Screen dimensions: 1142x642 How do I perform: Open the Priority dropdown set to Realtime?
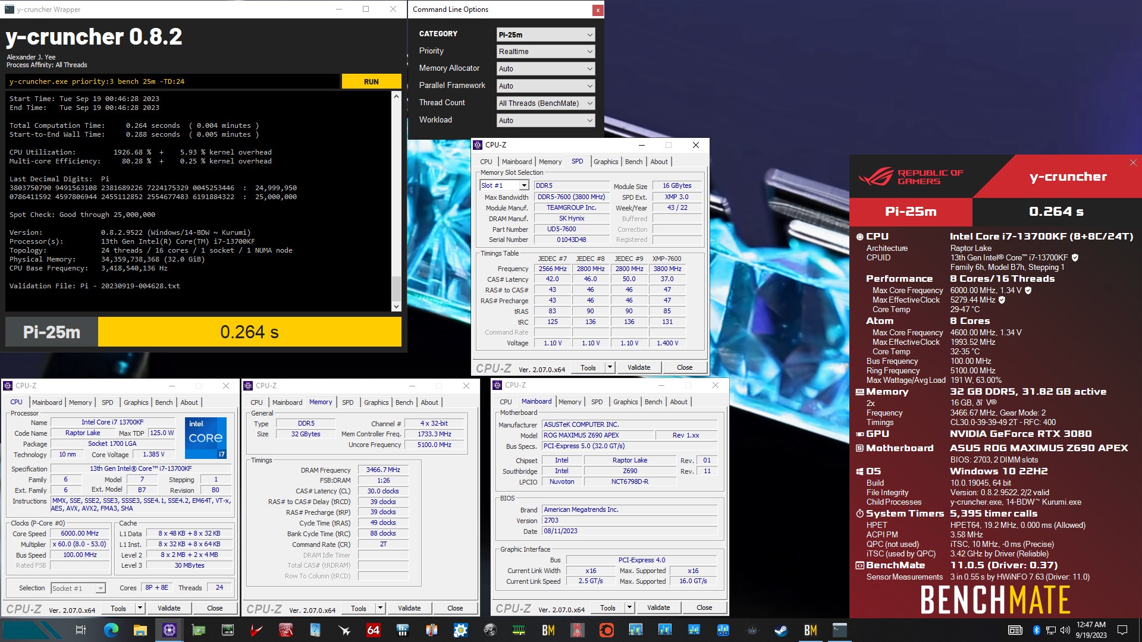545,52
